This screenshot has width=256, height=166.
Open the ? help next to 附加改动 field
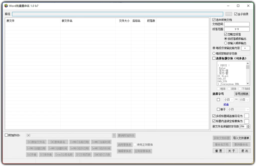(x=114, y=135)
